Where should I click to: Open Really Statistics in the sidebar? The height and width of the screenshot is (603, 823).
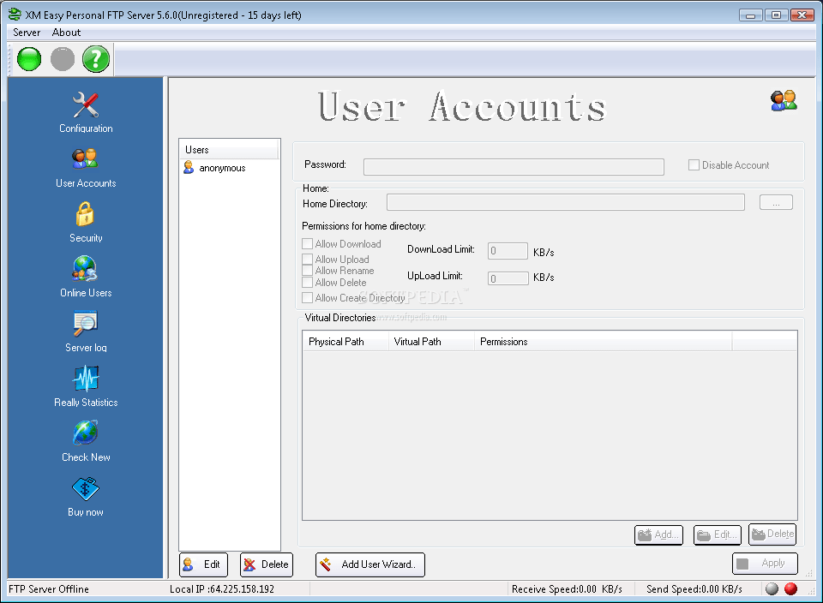[x=86, y=386]
